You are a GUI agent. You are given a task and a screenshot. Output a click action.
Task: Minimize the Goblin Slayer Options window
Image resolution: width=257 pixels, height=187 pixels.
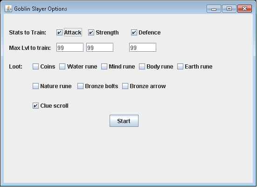[214, 9]
